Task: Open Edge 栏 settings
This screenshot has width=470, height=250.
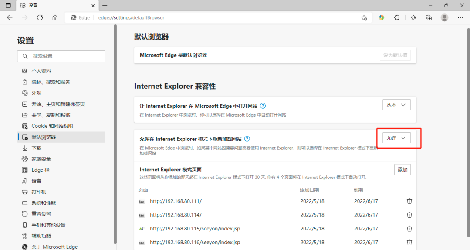Action: point(61,170)
